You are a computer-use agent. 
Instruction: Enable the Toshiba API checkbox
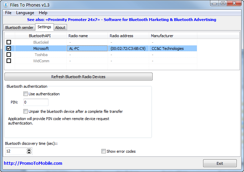(9, 55)
